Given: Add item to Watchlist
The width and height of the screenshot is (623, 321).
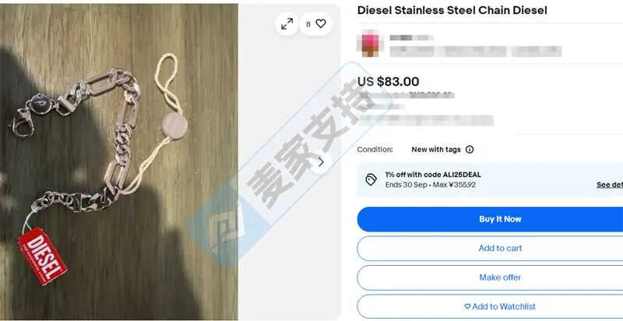Looking at the screenshot, I should tap(490, 306).
